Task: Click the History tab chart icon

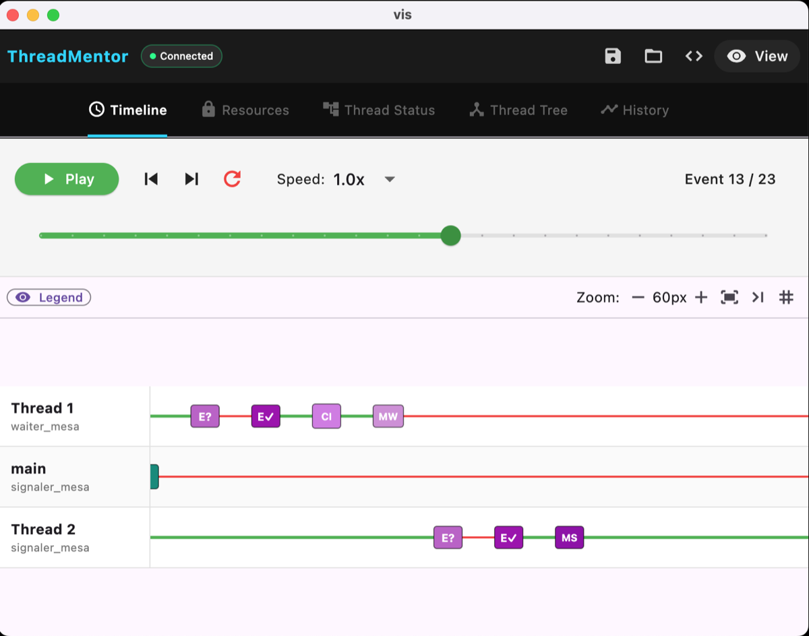Action: coord(609,109)
